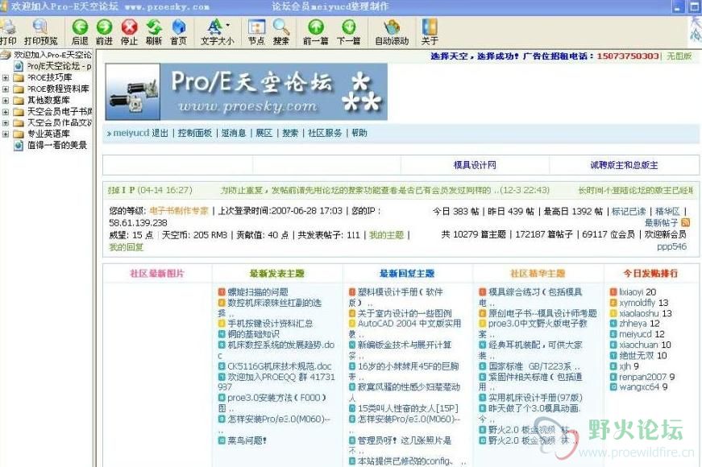Click the Pro/E天空论坛 banner image
Screen dimensions: 702x467
(x=247, y=92)
